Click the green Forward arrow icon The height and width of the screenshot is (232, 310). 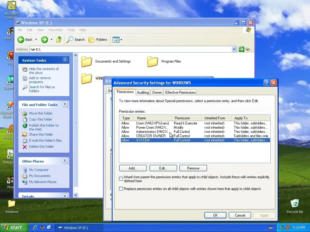click(x=45, y=40)
